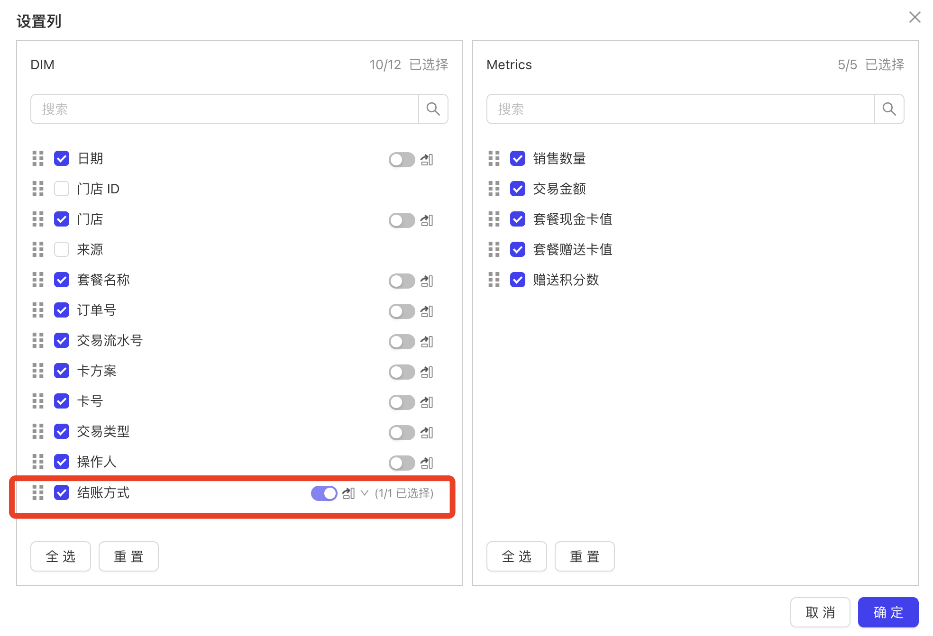Uncheck the 交易类型 checkbox
Viewport: 933px width, 636px height.
tap(62, 431)
